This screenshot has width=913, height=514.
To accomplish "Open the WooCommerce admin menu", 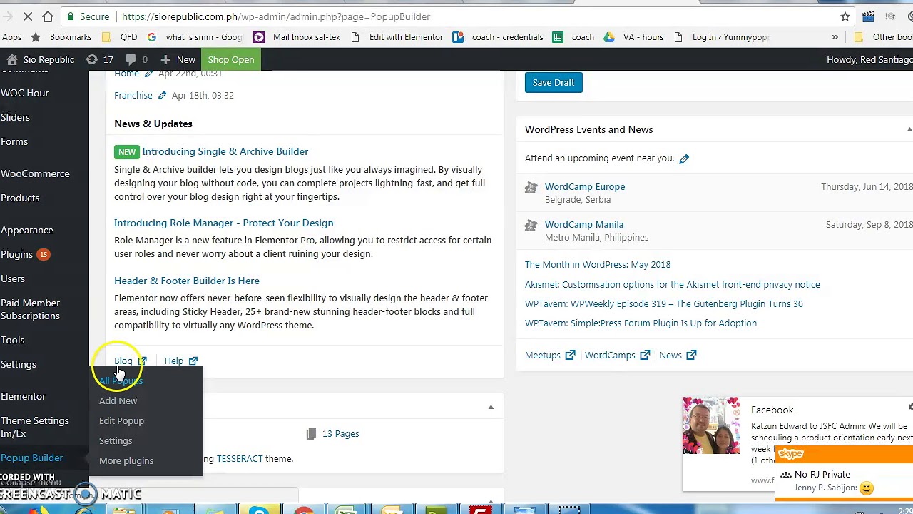I will click(35, 173).
